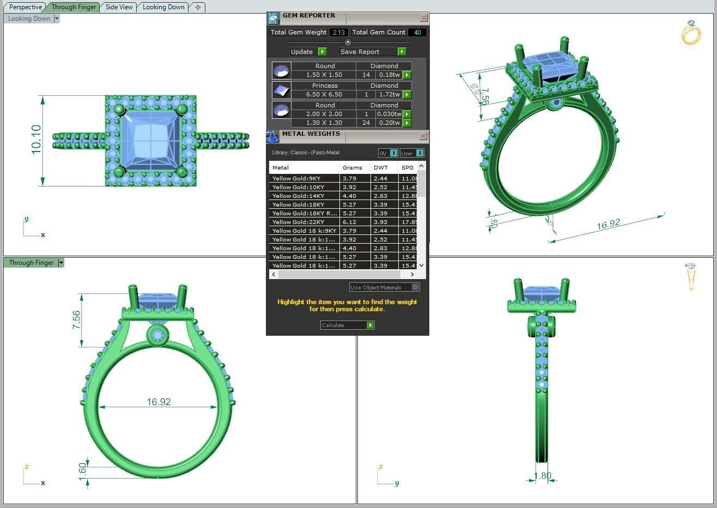Select the Princess cut gem icon
Screen dimensions: 717x508
point(281,90)
